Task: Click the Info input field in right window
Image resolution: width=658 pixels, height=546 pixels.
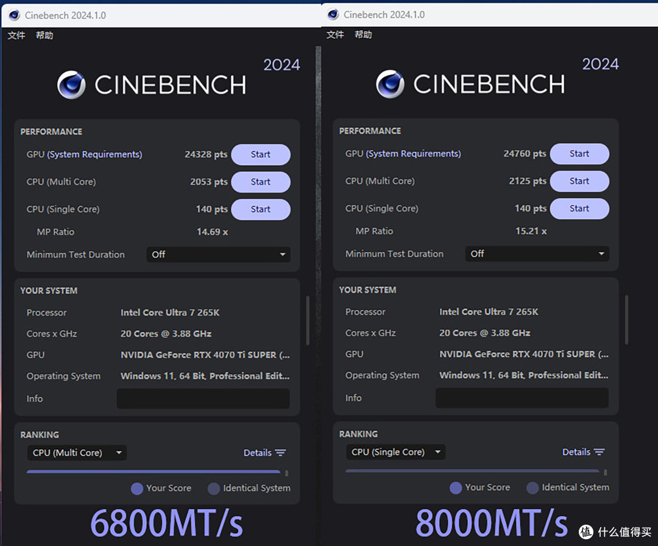Action: [522, 398]
